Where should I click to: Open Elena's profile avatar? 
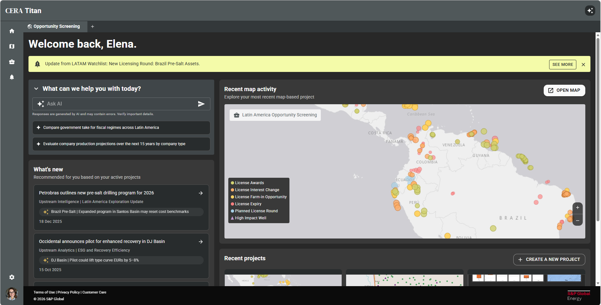click(x=12, y=293)
